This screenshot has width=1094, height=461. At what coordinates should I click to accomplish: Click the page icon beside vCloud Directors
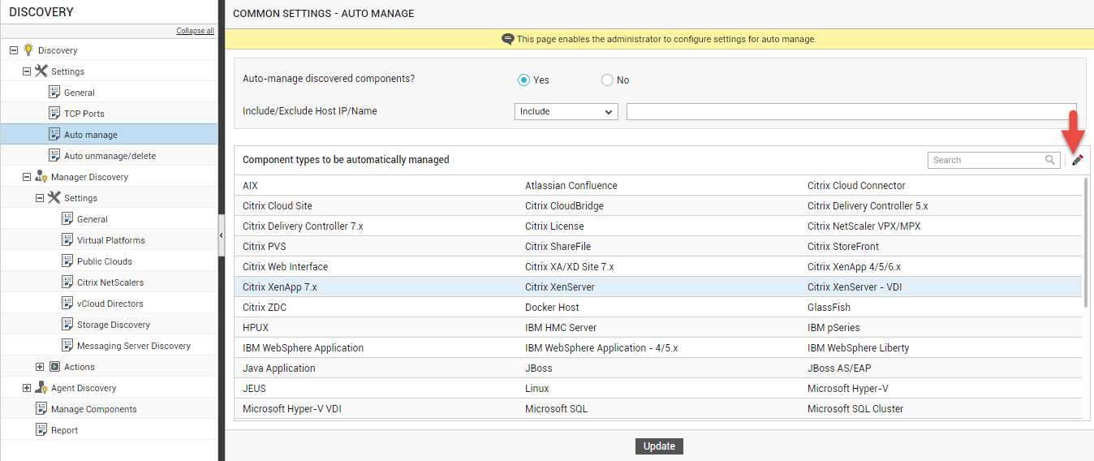coord(67,304)
